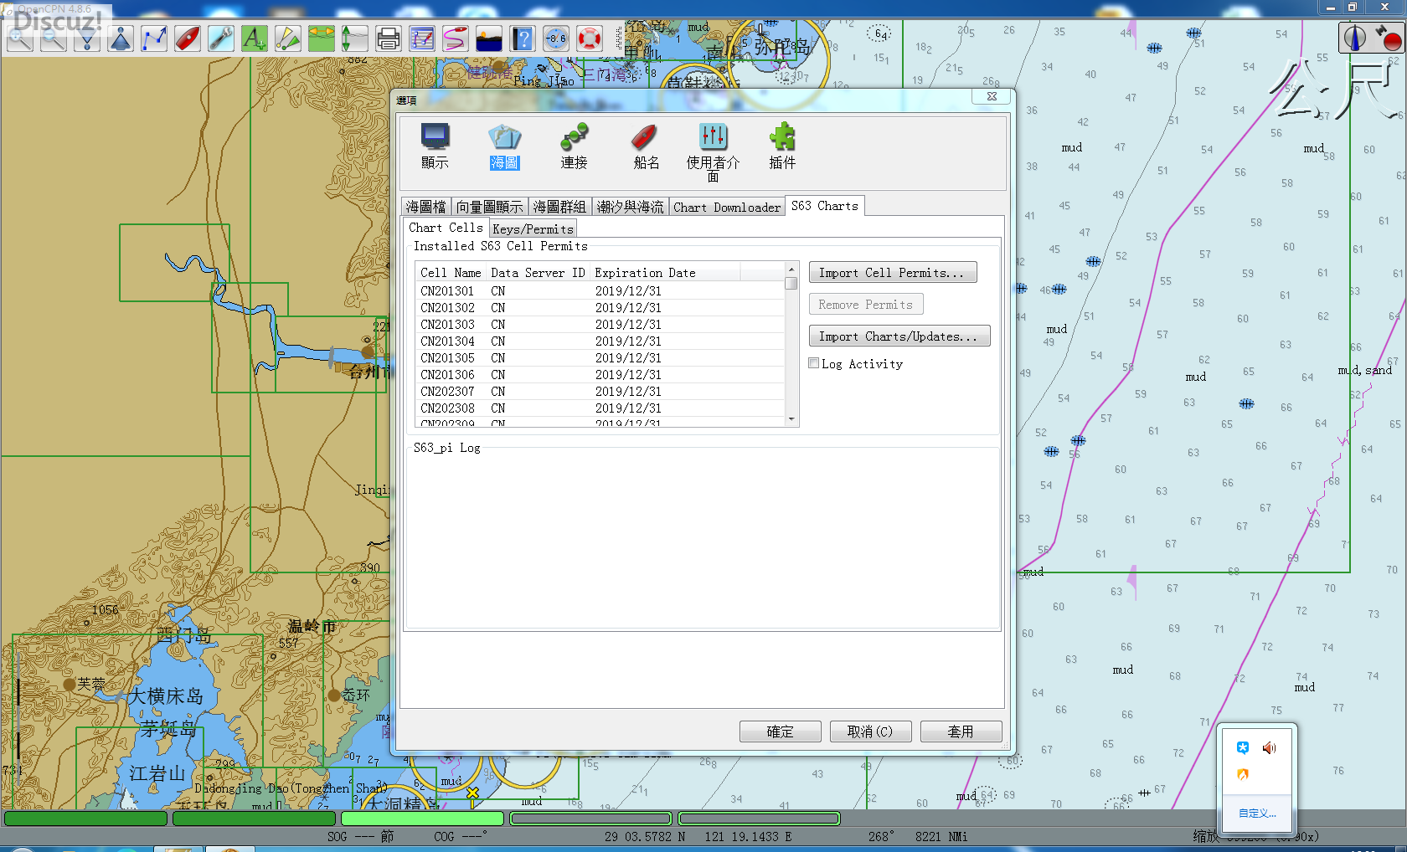Click the blue asterisk chat tray icon
This screenshot has width=1407, height=852.
tap(1243, 747)
